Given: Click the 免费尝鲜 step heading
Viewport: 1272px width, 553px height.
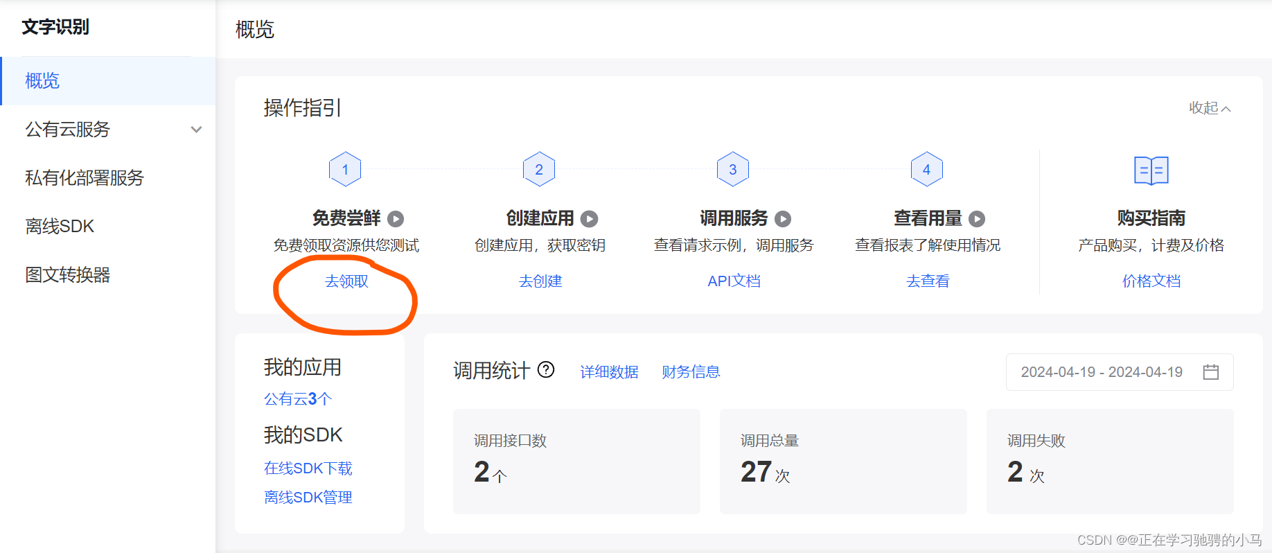Looking at the screenshot, I should tap(346, 218).
